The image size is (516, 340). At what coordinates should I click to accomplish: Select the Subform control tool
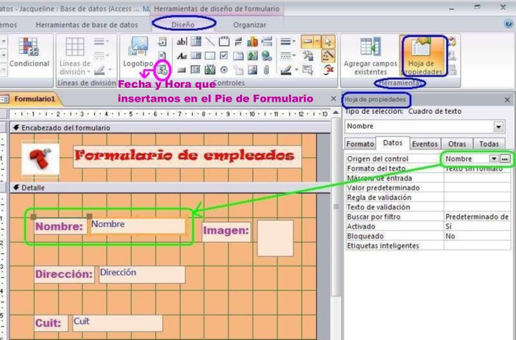[x=196, y=70]
